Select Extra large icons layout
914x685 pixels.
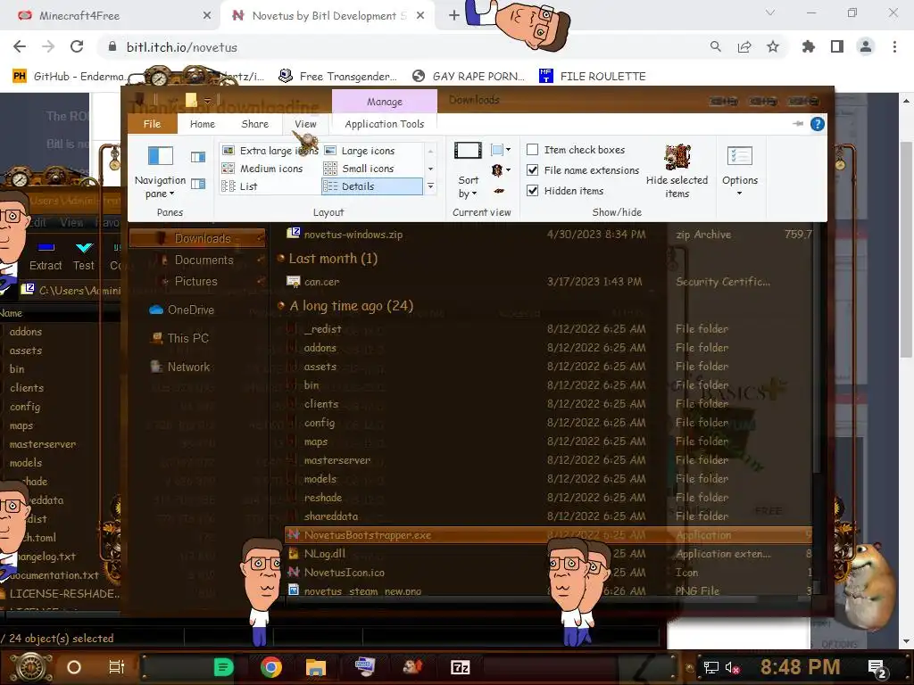pyautogui.click(x=270, y=150)
